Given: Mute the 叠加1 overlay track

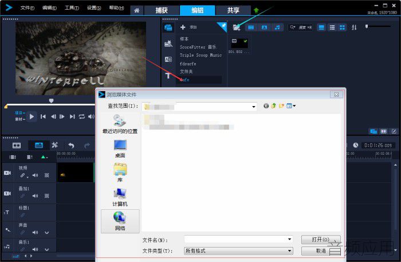Looking at the screenshot, I should point(35,196).
